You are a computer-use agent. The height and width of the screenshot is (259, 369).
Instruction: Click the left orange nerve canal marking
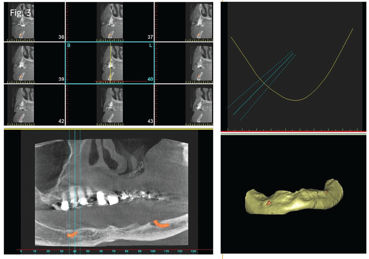[71, 234]
